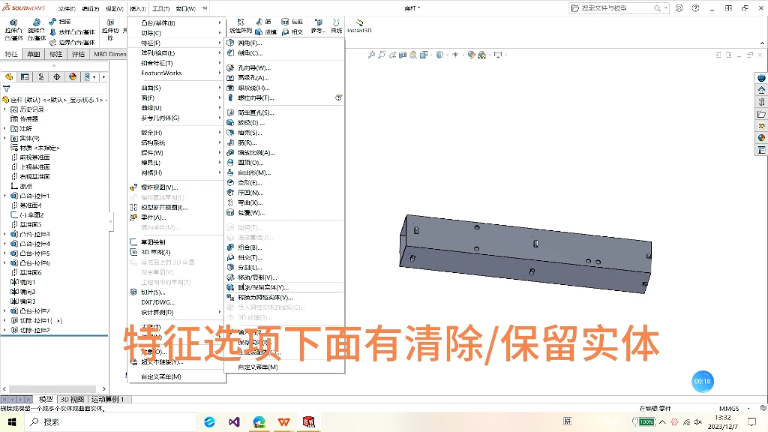Toggle hide/show items in the heads-up toolbar

(x=455, y=55)
